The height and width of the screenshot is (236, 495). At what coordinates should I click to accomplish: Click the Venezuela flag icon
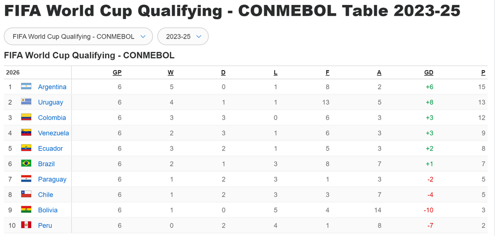pyautogui.click(x=26, y=133)
